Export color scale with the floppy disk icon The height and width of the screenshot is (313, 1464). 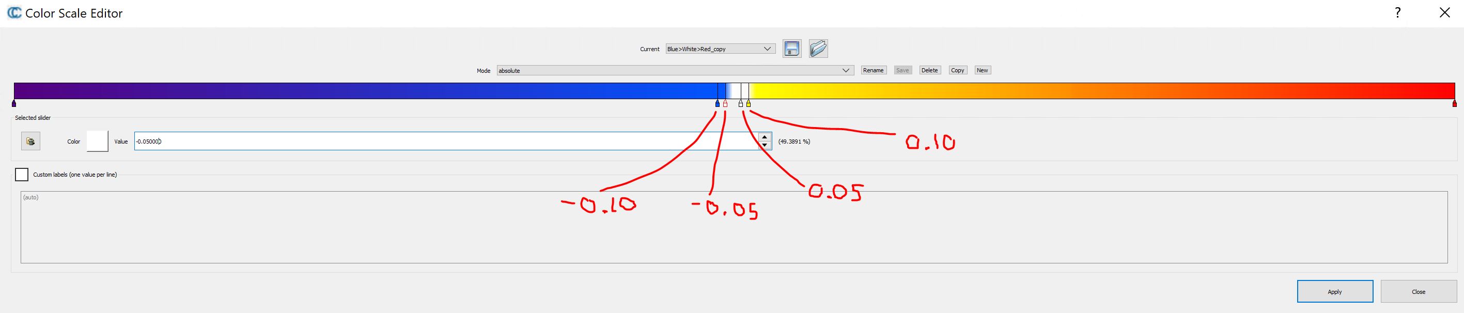click(x=792, y=49)
